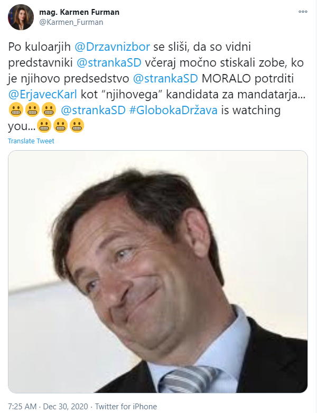The width and height of the screenshot is (317, 413).
Task: Click the Translate Tweet link
Action: [x=31, y=141]
